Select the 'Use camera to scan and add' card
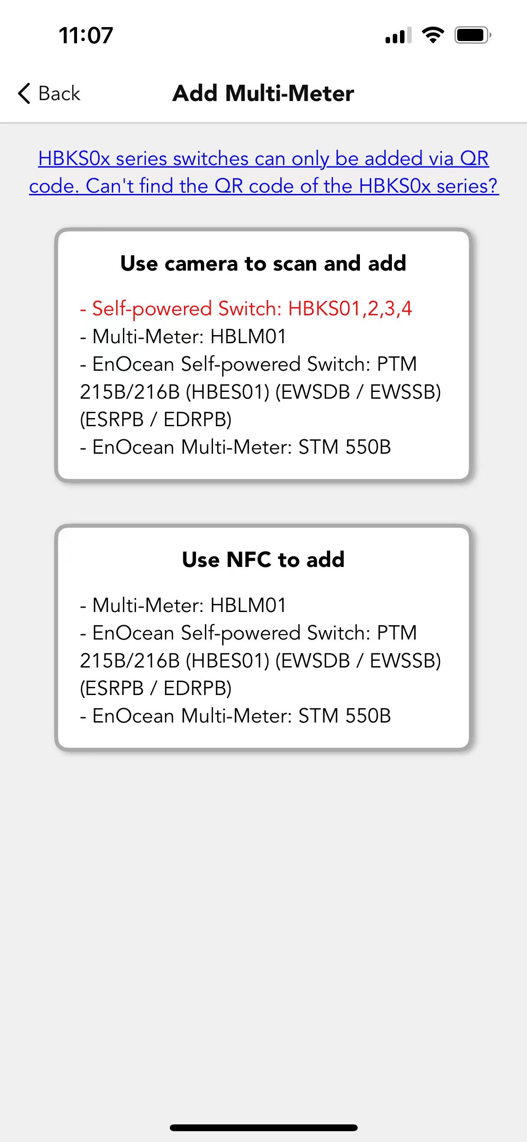The image size is (527, 1142). (x=263, y=355)
